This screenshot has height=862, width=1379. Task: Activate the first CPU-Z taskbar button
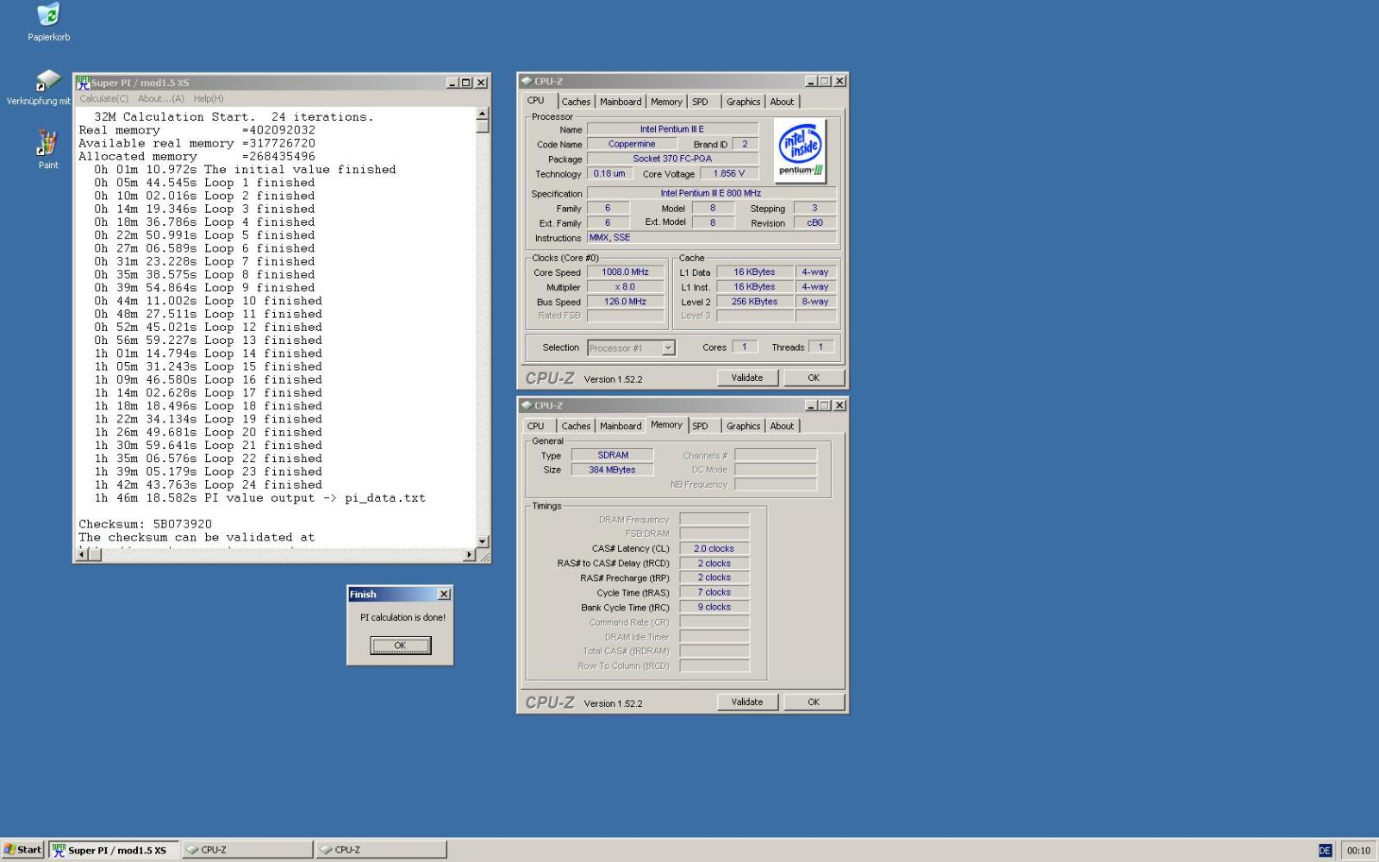point(247,850)
